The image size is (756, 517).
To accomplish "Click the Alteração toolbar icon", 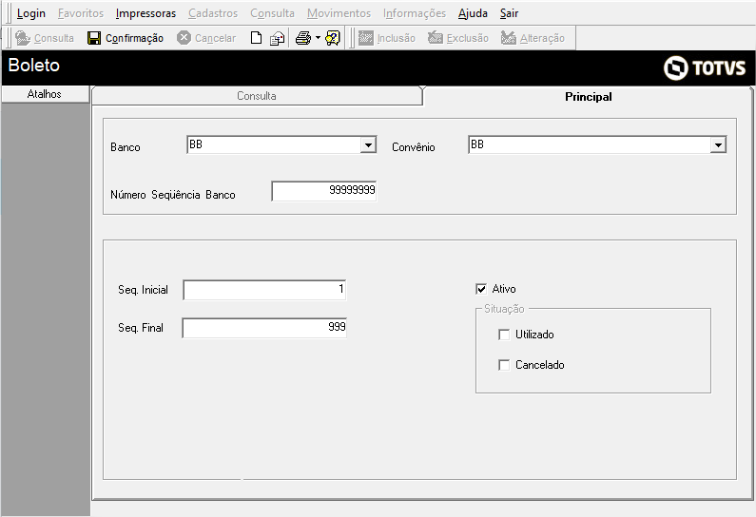I will pyautogui.click(x=508, y=38).
